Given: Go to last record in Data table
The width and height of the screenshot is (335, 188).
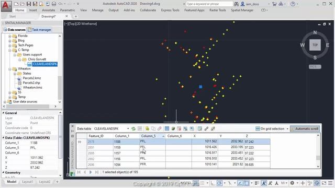Looking at the screenshot, I should 96,172.
